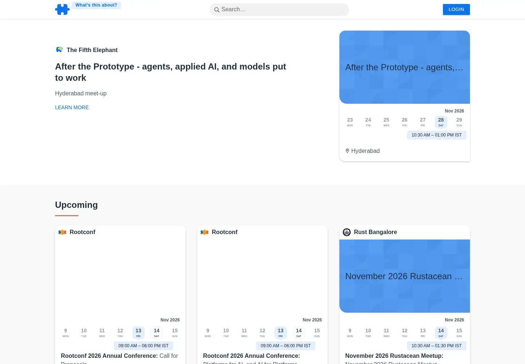The image size is (525, 364).
Task: Click second Rootconf card logo icon
Action: coord(205,232)
